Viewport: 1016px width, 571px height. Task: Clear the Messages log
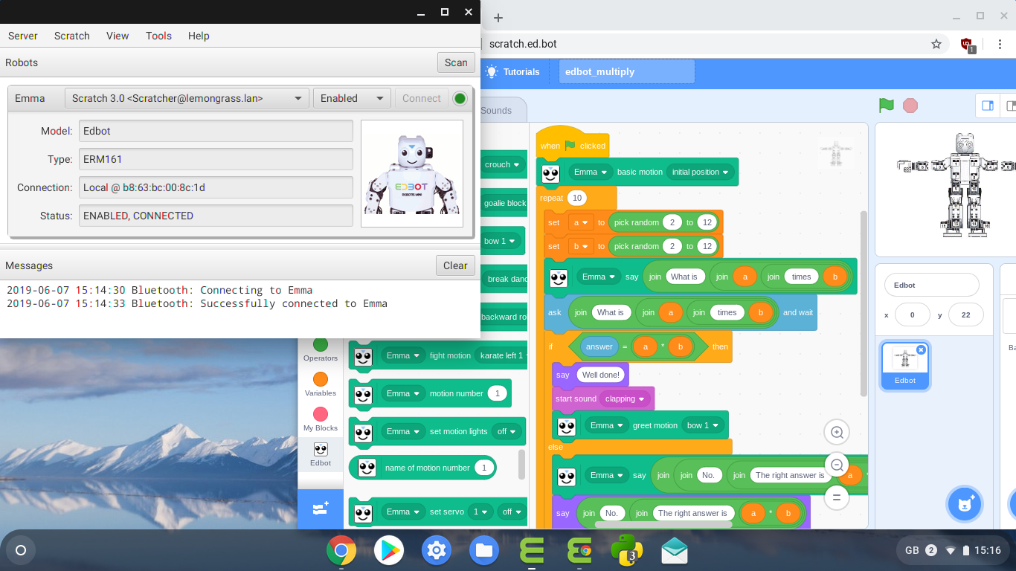click(455, 265)
